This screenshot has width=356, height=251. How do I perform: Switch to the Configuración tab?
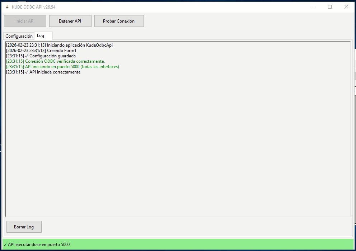click(x=19, y=36)
